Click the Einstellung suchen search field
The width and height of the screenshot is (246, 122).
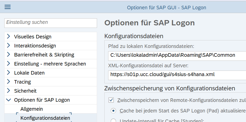click(x=50, y=23)
